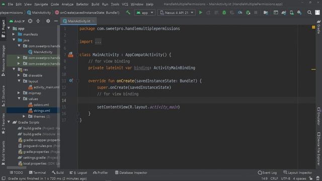Image resolution: width=322 pixels, height=181 pixels.
Task: Open the Structure side tab
Action: click(4, 96)
